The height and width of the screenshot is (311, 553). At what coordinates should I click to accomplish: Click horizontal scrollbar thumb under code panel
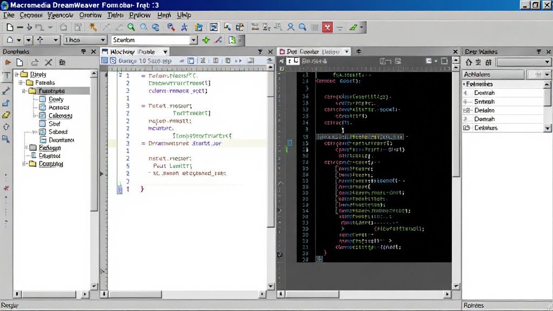[x=313, y=294]
